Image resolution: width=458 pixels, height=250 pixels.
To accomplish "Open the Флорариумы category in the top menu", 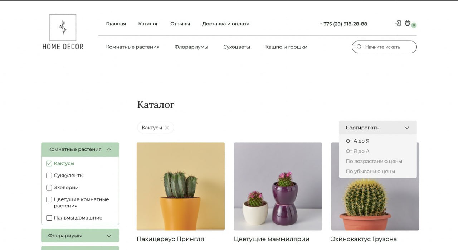I will tap(191, 47).
